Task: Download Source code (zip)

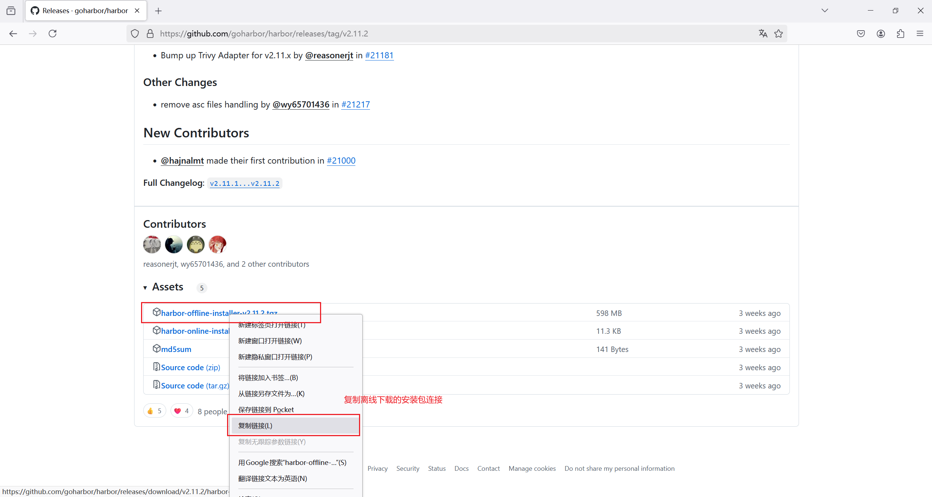Action: 191,367
